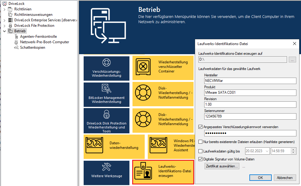The height and width of the screenshot is (186, 301).
Task: Select Agenten-Fernkontrolle in the tree
Action: [x=38, y=37]
